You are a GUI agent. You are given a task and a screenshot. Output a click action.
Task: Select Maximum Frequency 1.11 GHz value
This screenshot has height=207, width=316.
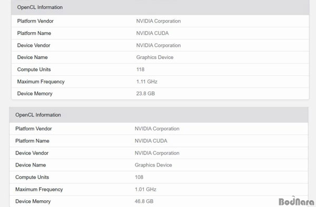pyautogui.click(x=147, y=81)
